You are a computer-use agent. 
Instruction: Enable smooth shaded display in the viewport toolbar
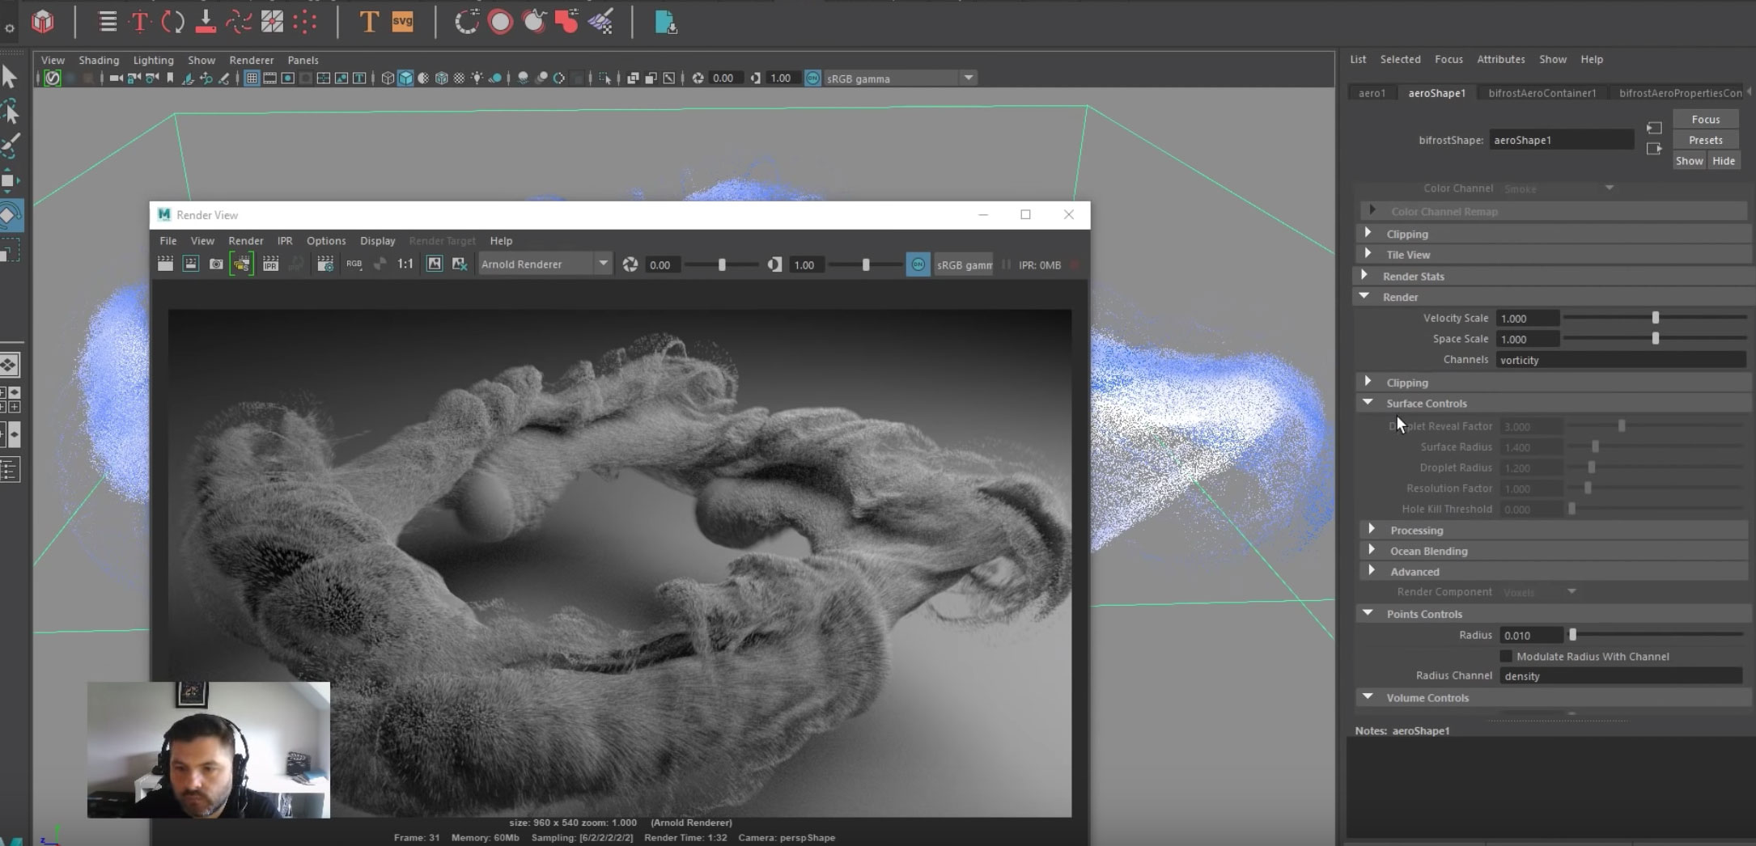(x=405, y=78)
